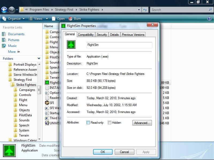
Task: Click the green jet icon in Properties dialog
Action: pos(71,45)
